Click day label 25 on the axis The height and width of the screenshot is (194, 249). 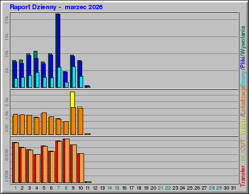point(190,188)
